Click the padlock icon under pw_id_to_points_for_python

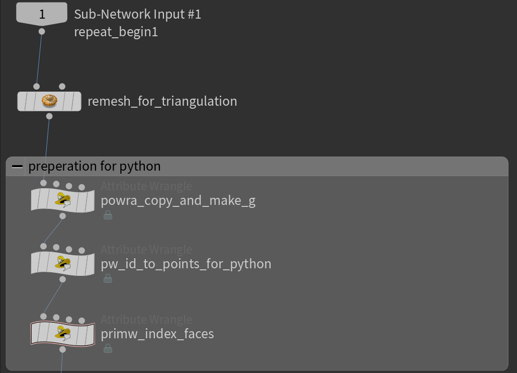pos(108,278)
